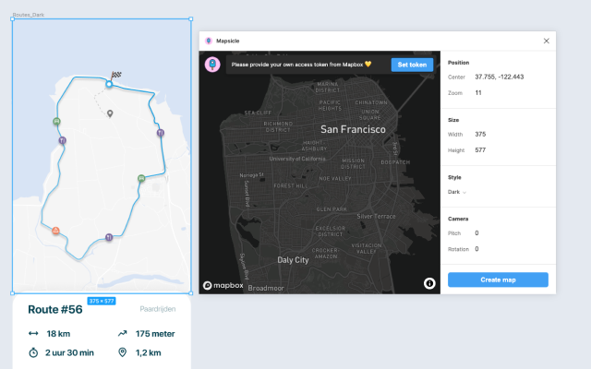Viewport: 591px width, 369px height.
Task: Select the Routes_Dark frame label
Action: tap(29, 15)
